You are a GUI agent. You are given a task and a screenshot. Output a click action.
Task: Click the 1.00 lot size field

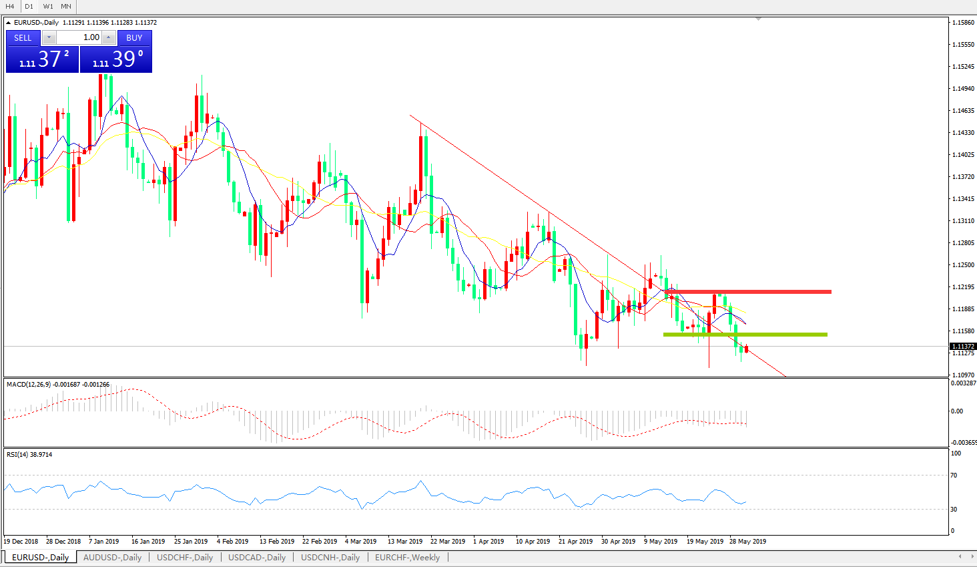pos(79,38)
